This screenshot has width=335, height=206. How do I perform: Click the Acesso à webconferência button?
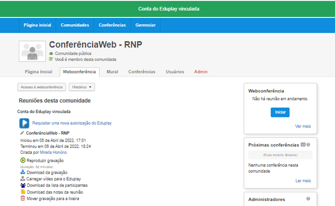[42, 87]
